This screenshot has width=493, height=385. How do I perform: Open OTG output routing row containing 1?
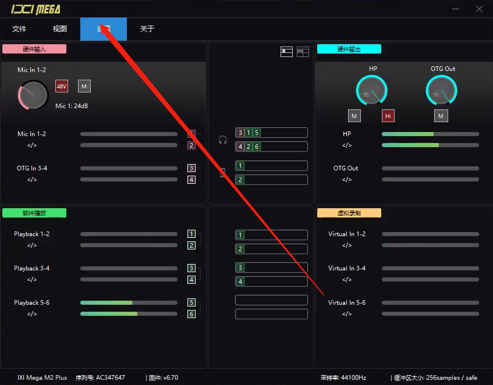[271, 166]
